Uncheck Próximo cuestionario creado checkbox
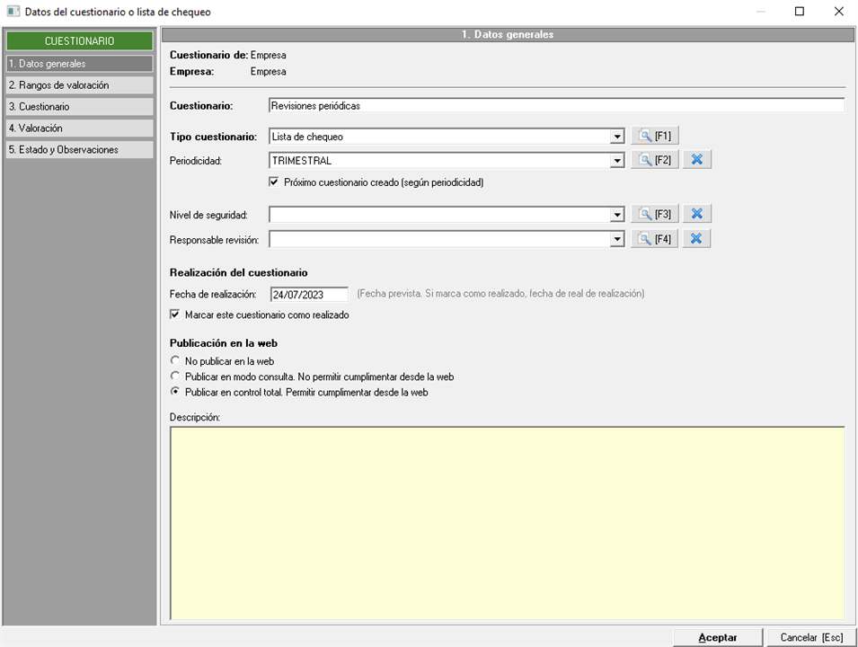 (x=275, y=182)
